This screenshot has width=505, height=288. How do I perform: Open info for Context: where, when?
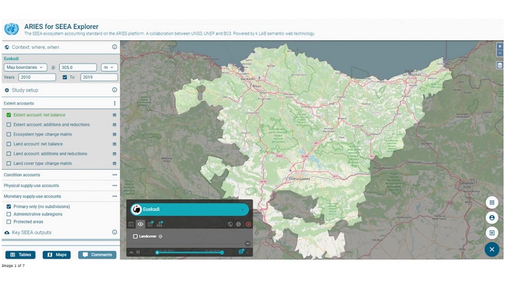click(x=114, y=47)
